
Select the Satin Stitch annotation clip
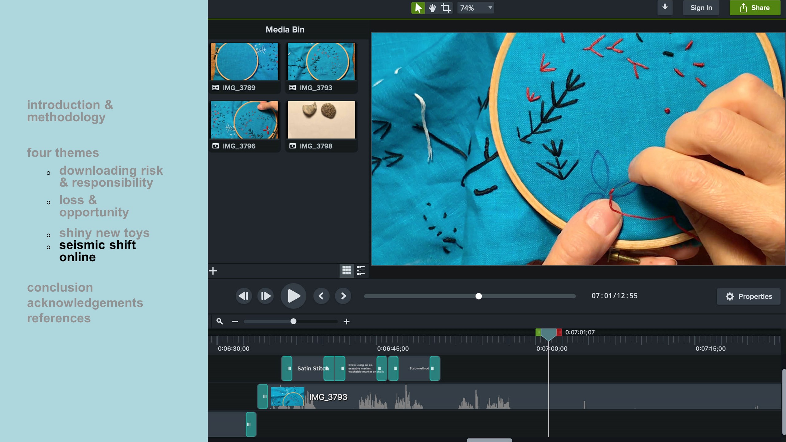(308, 368)
